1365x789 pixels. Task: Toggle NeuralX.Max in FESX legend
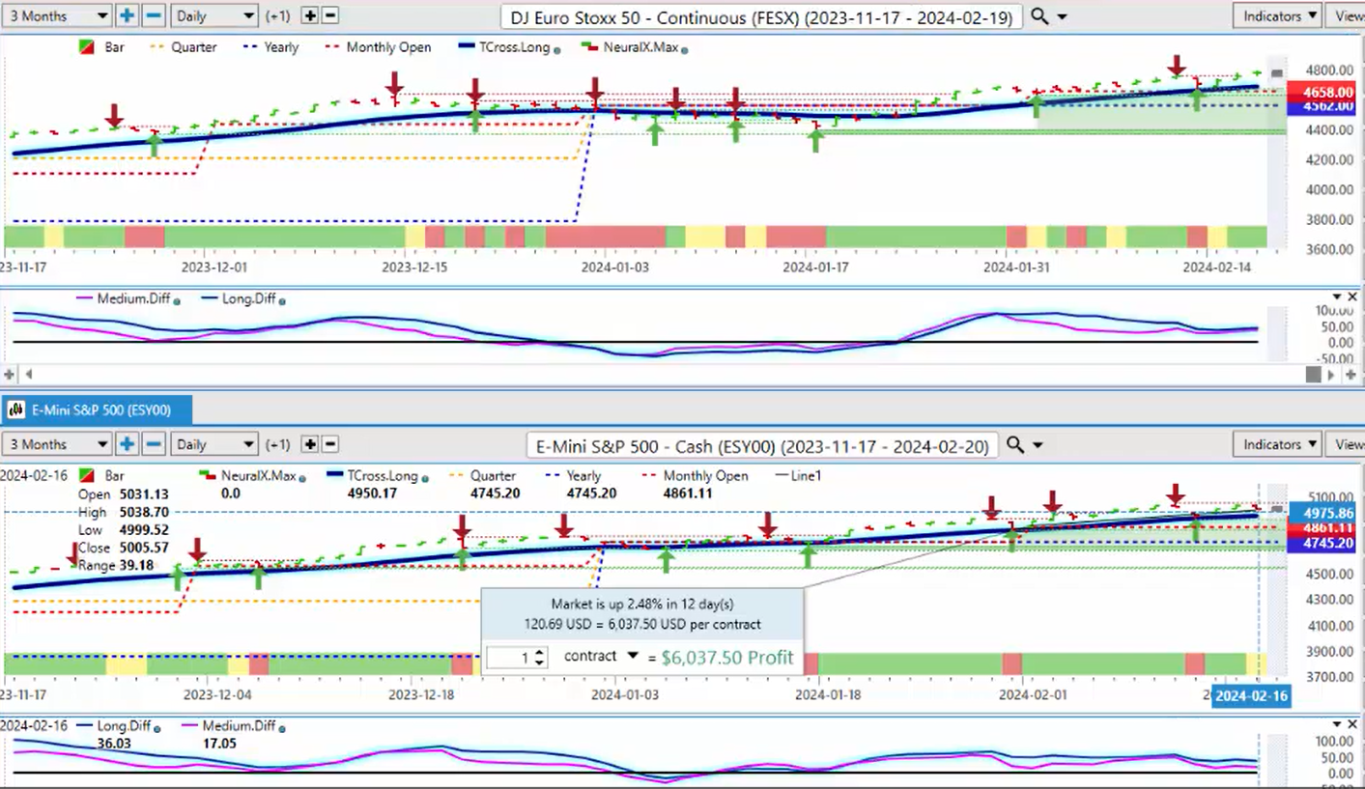(x=631, y=46)
